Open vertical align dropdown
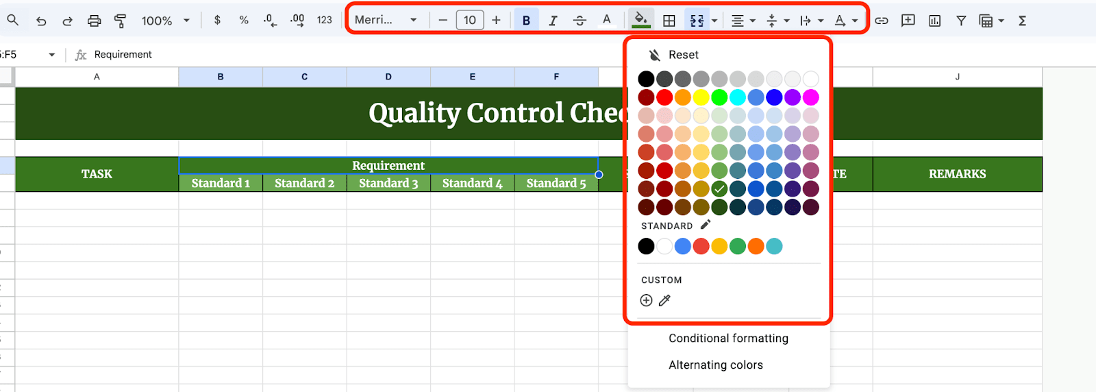This screenshot has width=1096, height=392. 777,21
